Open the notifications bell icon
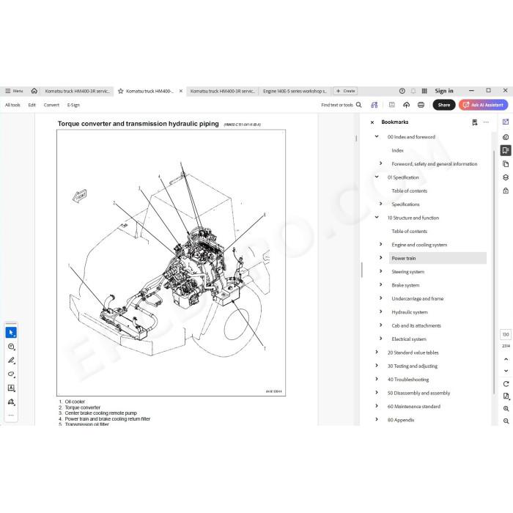Image resolution: width=513 pixels, height=513 pixels. click(413, 91)
